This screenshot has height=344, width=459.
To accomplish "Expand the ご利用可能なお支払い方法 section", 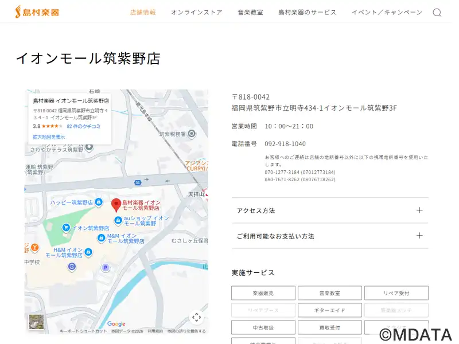I will (x=329, y=236).
